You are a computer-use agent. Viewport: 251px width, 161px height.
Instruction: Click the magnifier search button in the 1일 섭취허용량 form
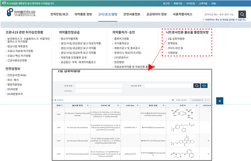point(197,86)
